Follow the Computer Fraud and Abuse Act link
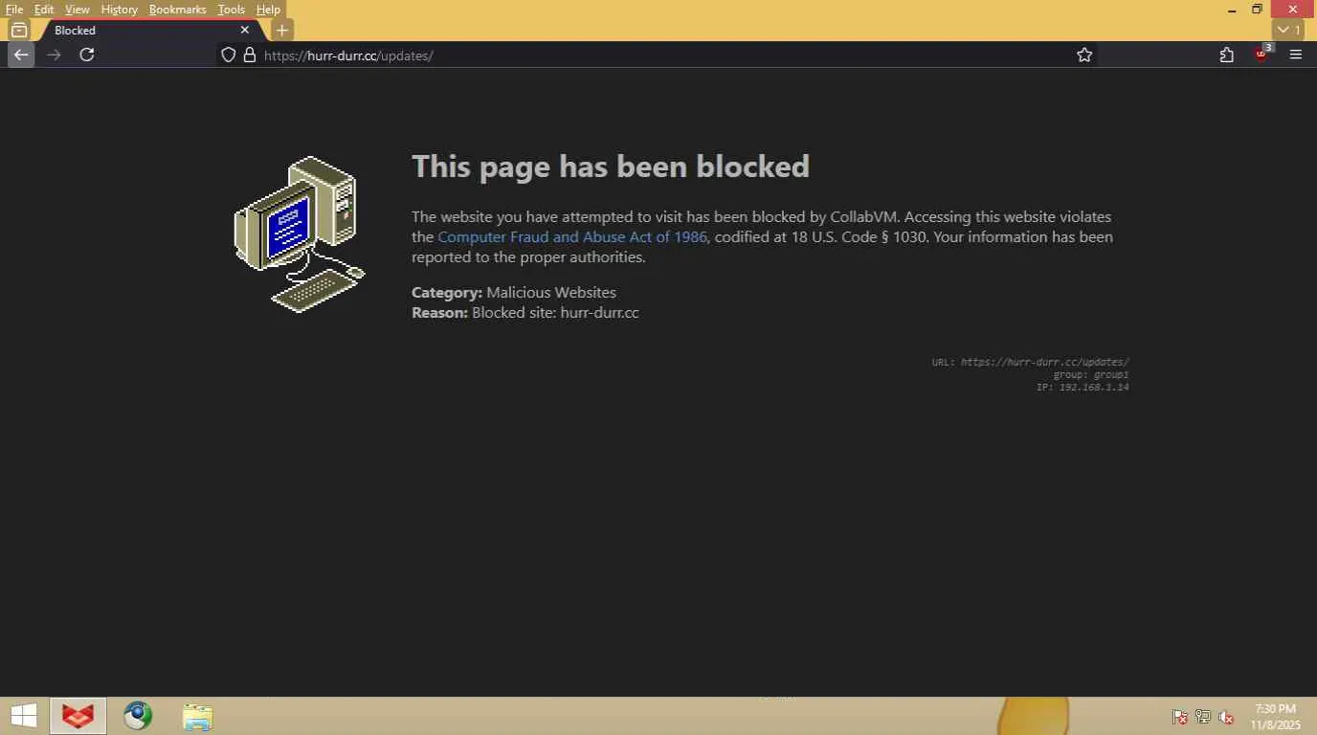This screenshot has height=735, width=1317. [572, 237]
